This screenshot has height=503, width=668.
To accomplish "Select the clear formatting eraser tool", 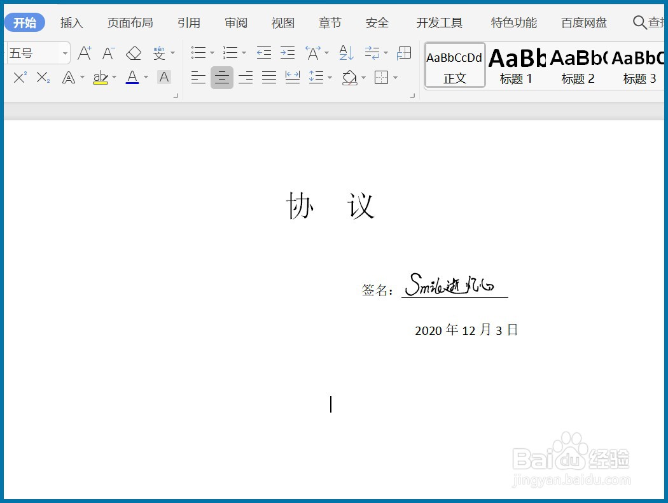I will point(134,53).
